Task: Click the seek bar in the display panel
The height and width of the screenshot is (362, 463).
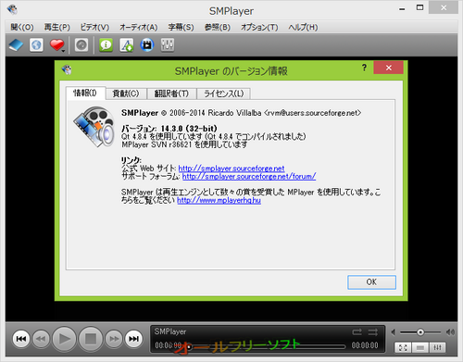Action: click(x=266, y=347)
